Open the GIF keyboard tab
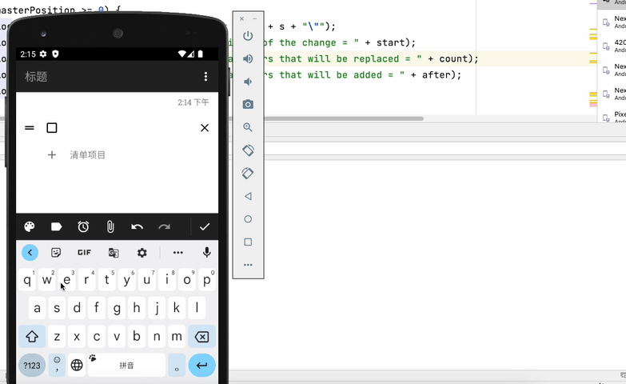This screenshot has width=626, height=384. pyautogui.click(x=84, y=253)
